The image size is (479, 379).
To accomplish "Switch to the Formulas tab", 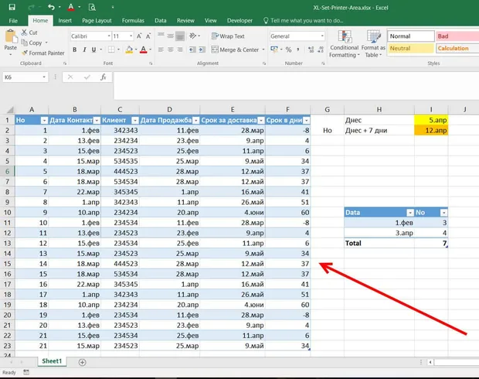I will coord(133,20).
